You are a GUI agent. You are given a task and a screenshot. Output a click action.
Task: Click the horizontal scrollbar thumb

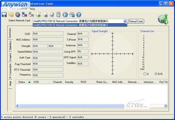72,106
